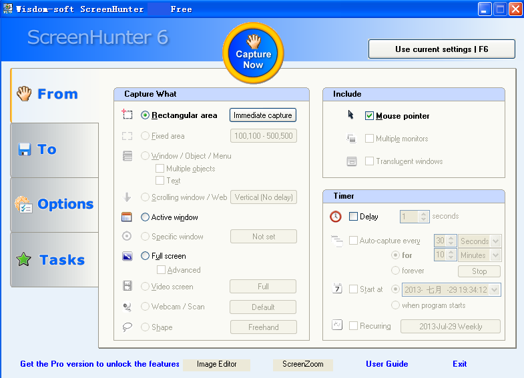Expand the Start at date dropdown
The width and height of the screenshot is (524, 378).
point(495,290)
